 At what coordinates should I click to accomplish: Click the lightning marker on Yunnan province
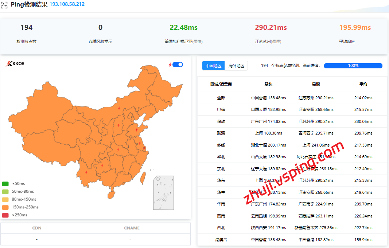86,173
